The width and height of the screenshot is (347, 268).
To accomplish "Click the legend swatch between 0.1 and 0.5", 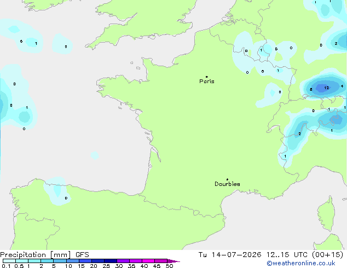I will pos(9,261).
